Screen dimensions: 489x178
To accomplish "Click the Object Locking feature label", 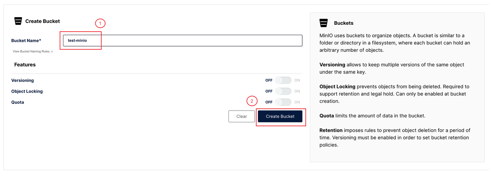I will pos(27,91).
